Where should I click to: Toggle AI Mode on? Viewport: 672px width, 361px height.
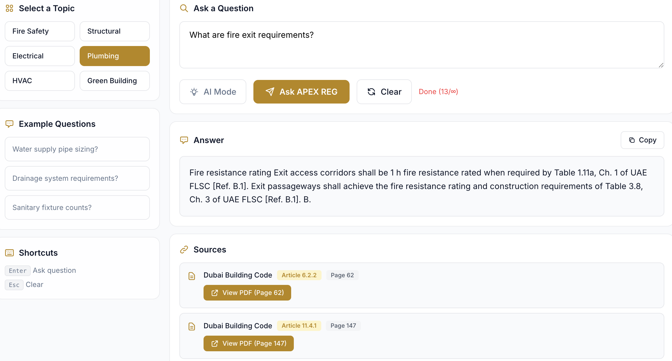point(213,92)
